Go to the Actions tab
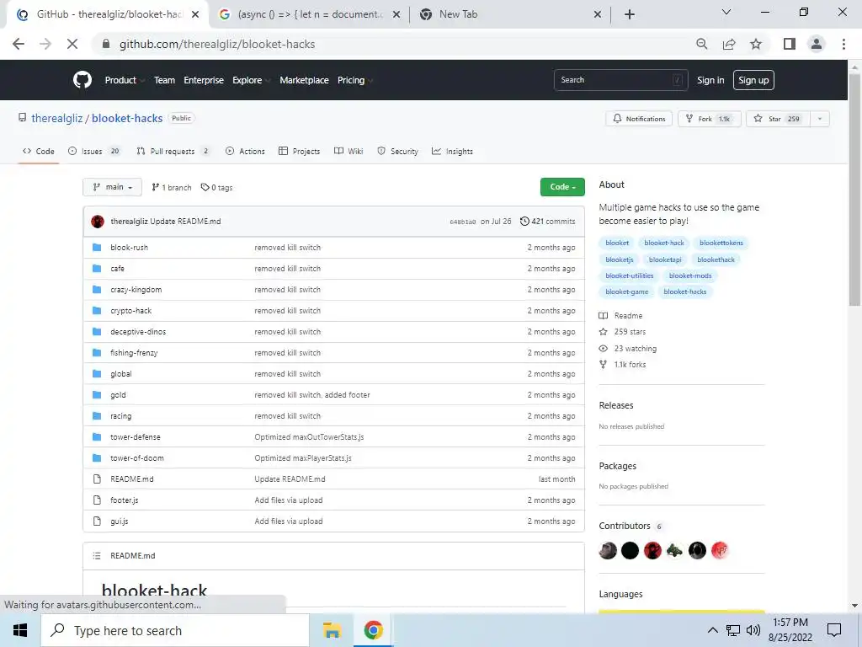 point(245,152)
